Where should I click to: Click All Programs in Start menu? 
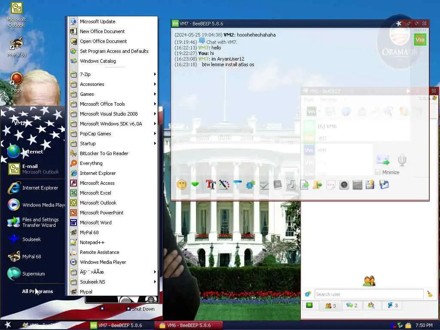coord(37,291)
